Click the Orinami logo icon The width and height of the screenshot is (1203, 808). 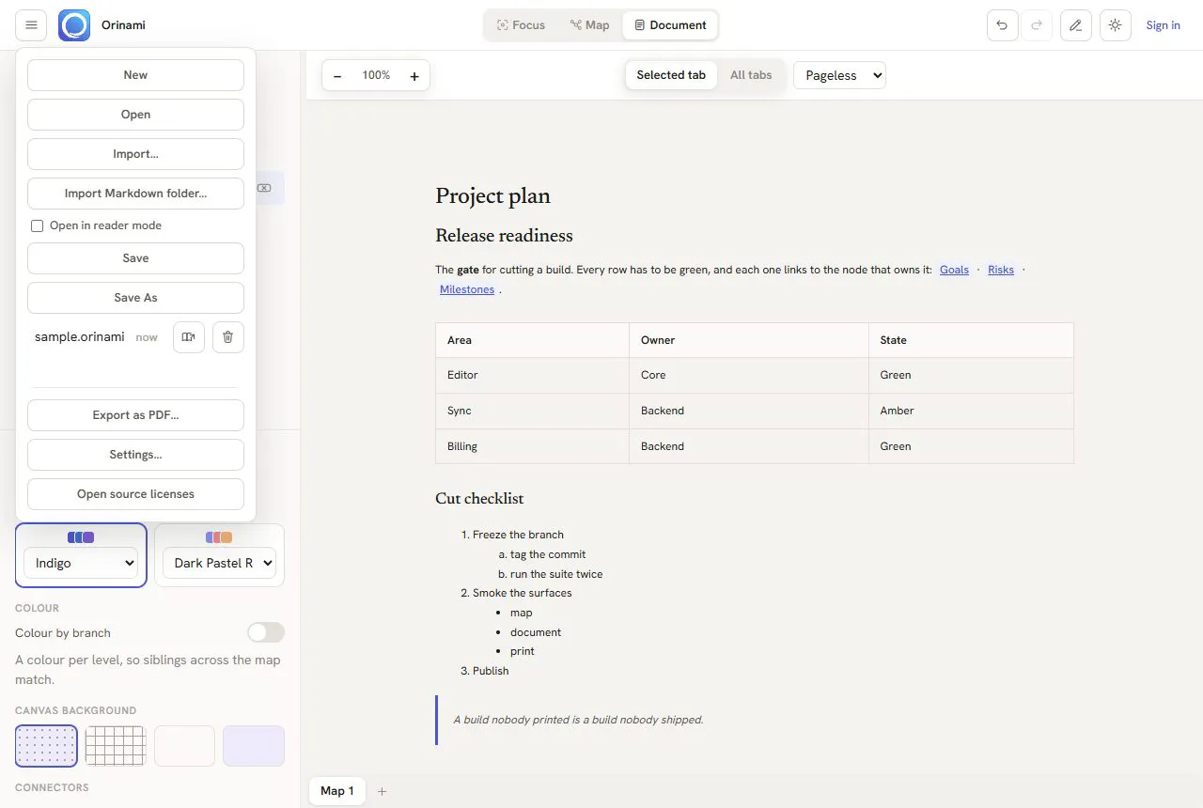pyautogui.click(x=74, y=25)
